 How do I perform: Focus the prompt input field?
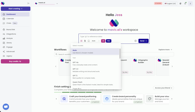(114, 37)
